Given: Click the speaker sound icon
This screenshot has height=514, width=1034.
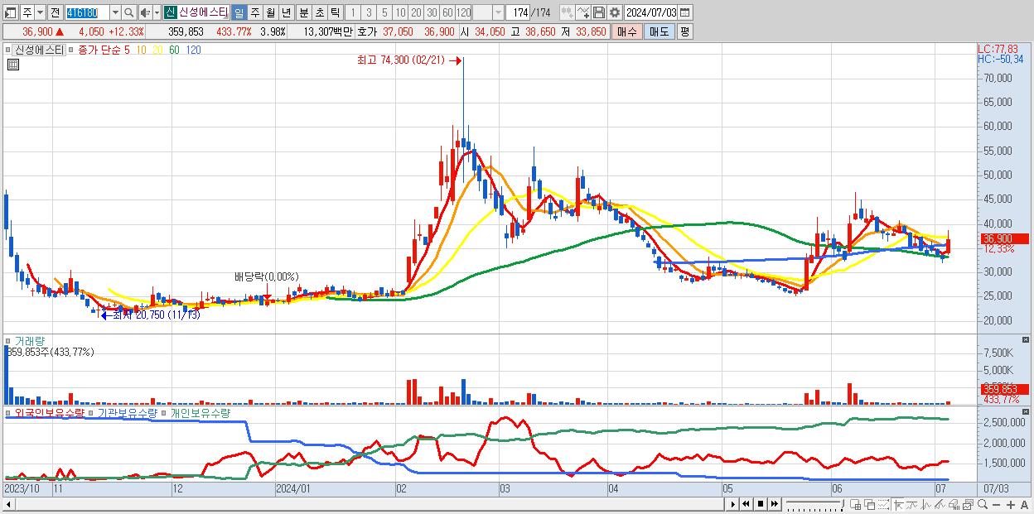Looking at the screenshot, I should [145, 12].
